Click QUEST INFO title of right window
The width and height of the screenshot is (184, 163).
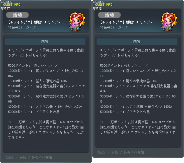tap(104, 5)
